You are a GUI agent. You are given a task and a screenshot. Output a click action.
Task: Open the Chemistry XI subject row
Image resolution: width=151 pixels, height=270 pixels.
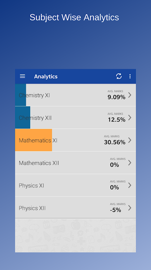75,95
